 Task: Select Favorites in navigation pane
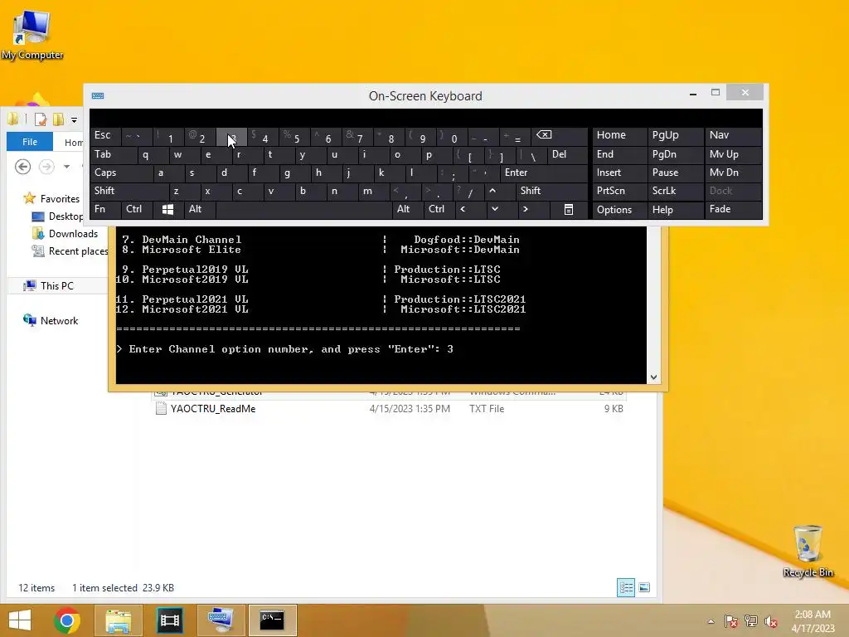pyautogui.click(x=52, y=199)
